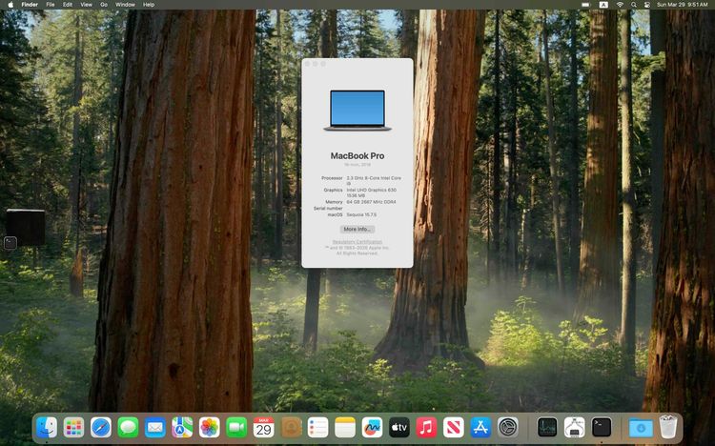Open the Notes app in Dock

(345, 428)
